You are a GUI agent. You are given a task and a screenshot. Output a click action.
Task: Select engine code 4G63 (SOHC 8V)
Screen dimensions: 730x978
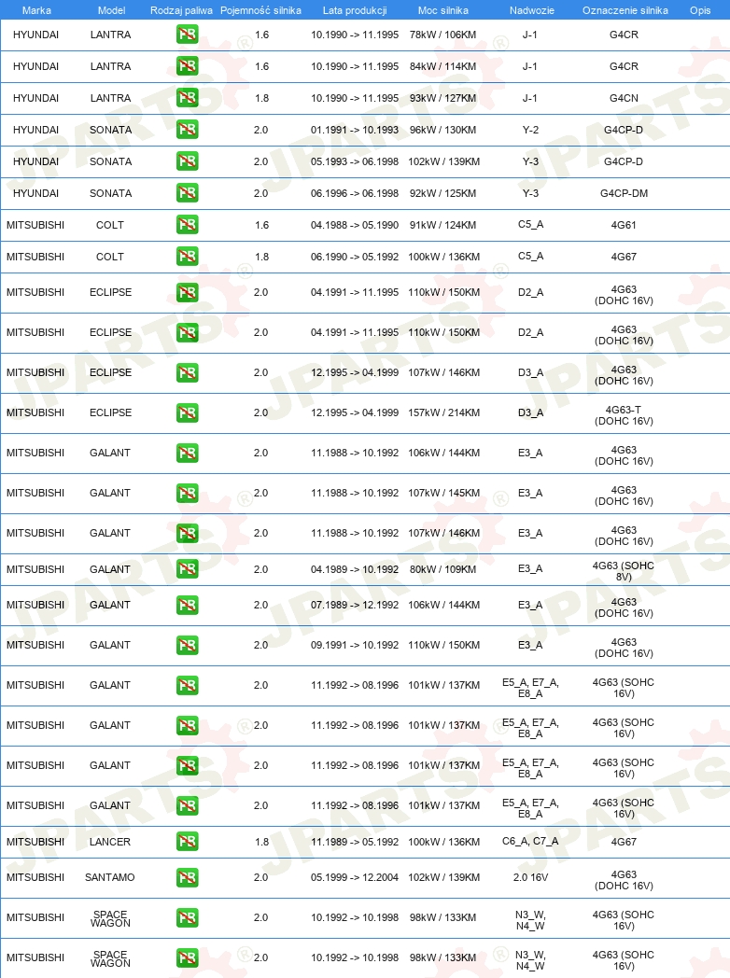pos(624,571)
